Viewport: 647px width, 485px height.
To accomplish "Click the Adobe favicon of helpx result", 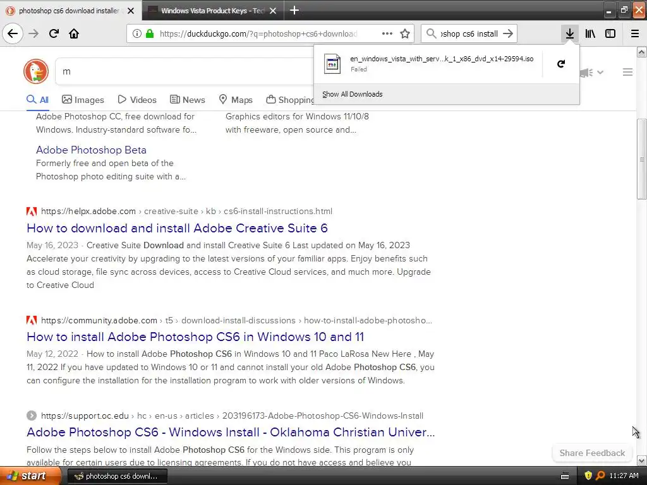I will click(32, 212).
